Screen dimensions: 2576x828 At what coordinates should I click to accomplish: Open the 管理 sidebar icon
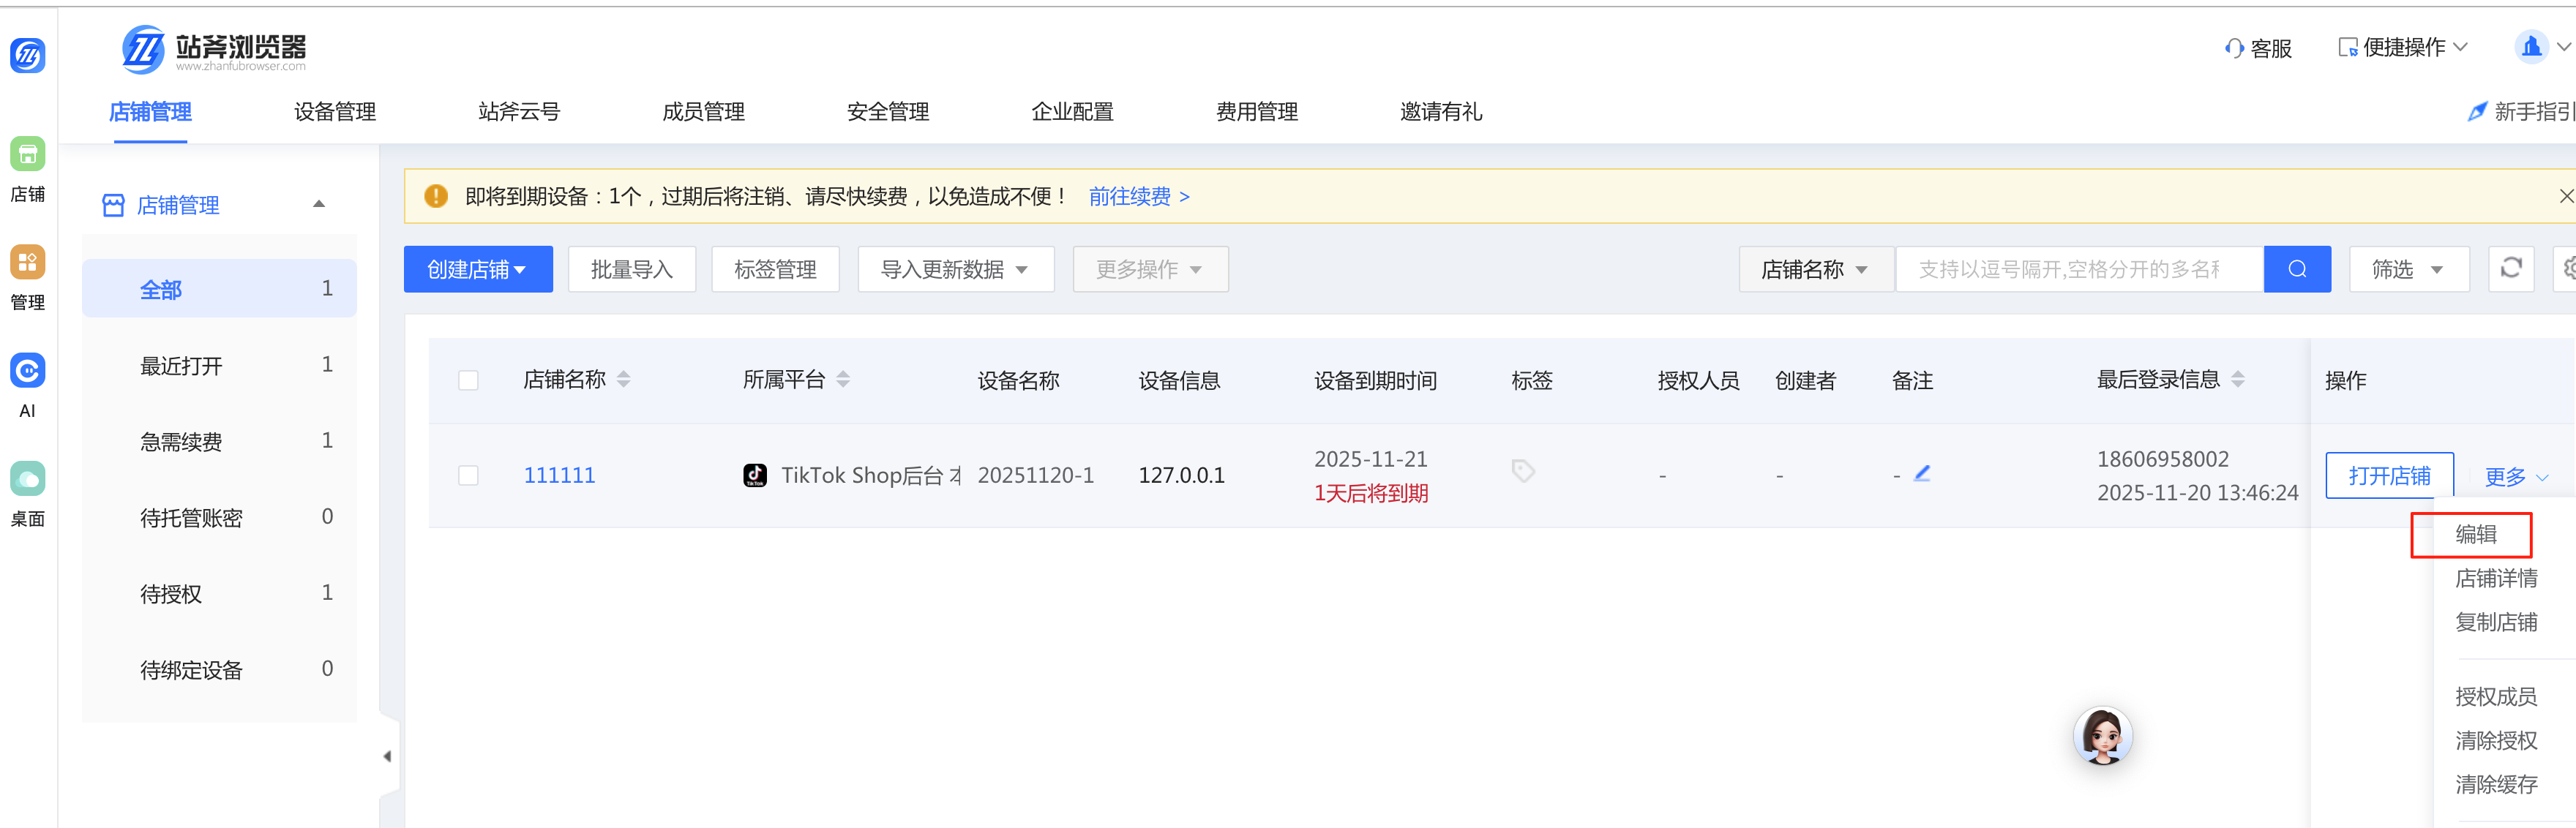27,263
